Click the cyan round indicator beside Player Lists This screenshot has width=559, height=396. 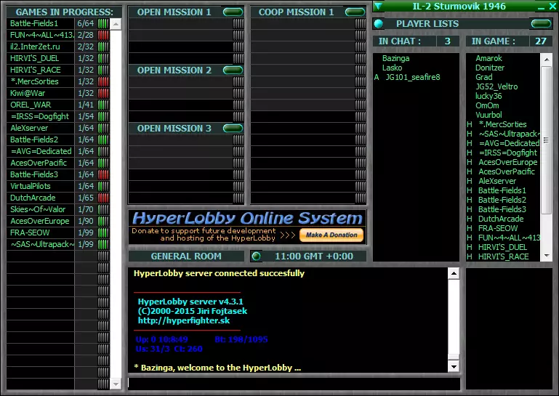pyautogui.click(x=379, y=24)
